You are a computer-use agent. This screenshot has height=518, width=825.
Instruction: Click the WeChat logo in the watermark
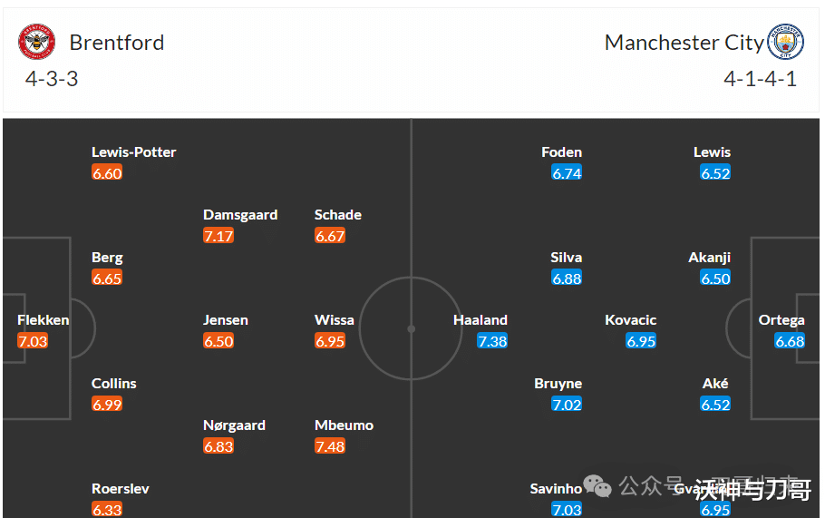click(597, 486)
